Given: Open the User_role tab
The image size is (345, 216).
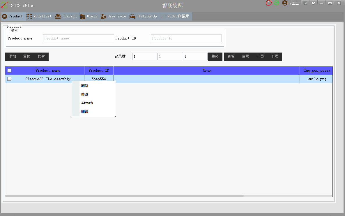Looking at the screenshot, I should pos(114,16).
